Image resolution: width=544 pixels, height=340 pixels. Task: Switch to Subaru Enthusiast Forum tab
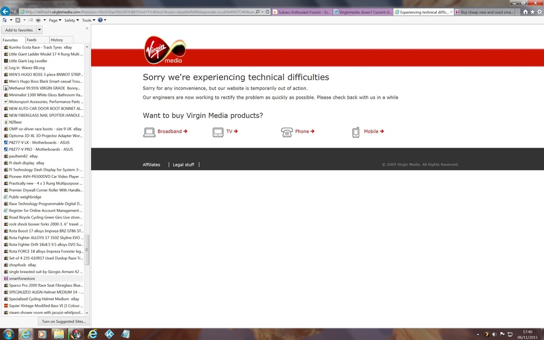pos(302,12)
